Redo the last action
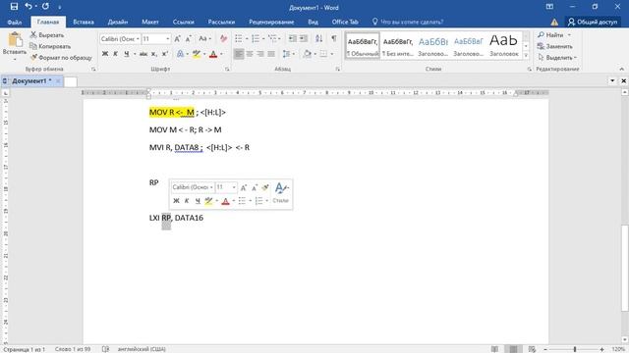 (45, 7)
